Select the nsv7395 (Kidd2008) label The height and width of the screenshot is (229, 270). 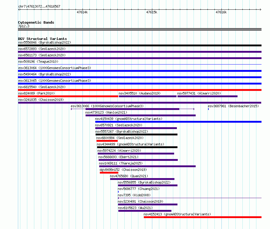[x=134, y=195]
